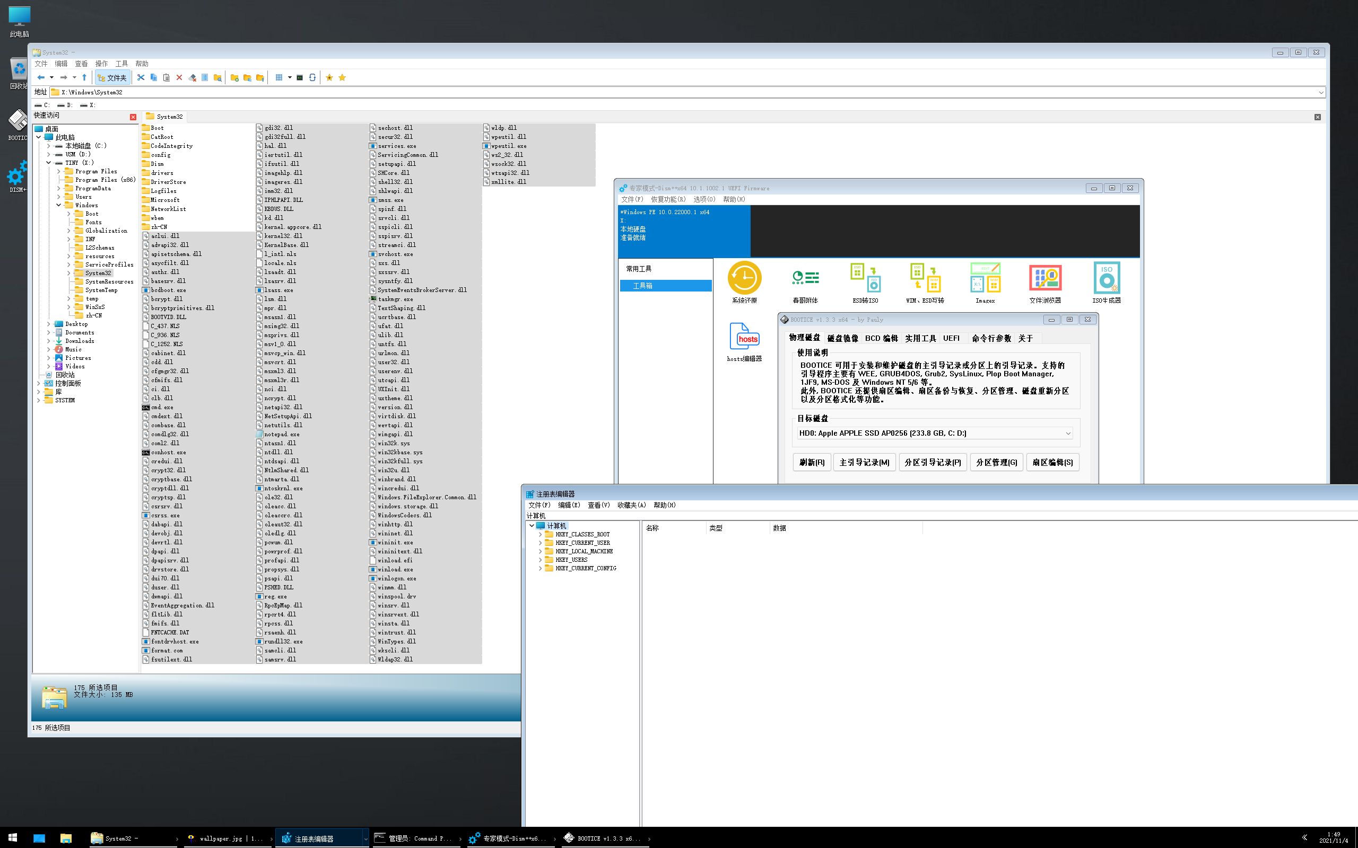
Task: Toggle the 文件夹 folder tree pane button
Action: pos(112,77)
